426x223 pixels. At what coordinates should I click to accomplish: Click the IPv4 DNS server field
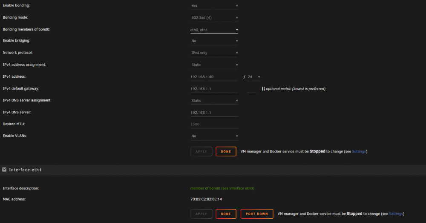pyautogui.click(x=214, y=113)
